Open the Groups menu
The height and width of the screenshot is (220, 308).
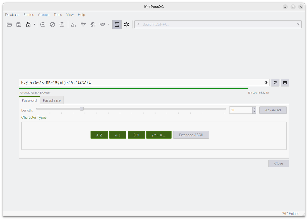click(44, 15)
